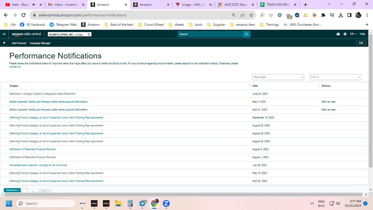Open File Explorer from the taskbar

pos(118,203)
